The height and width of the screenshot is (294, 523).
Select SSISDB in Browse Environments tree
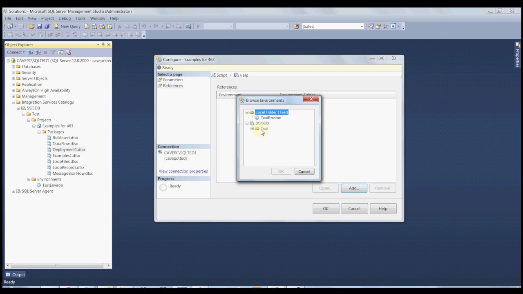tap(262, 123)
